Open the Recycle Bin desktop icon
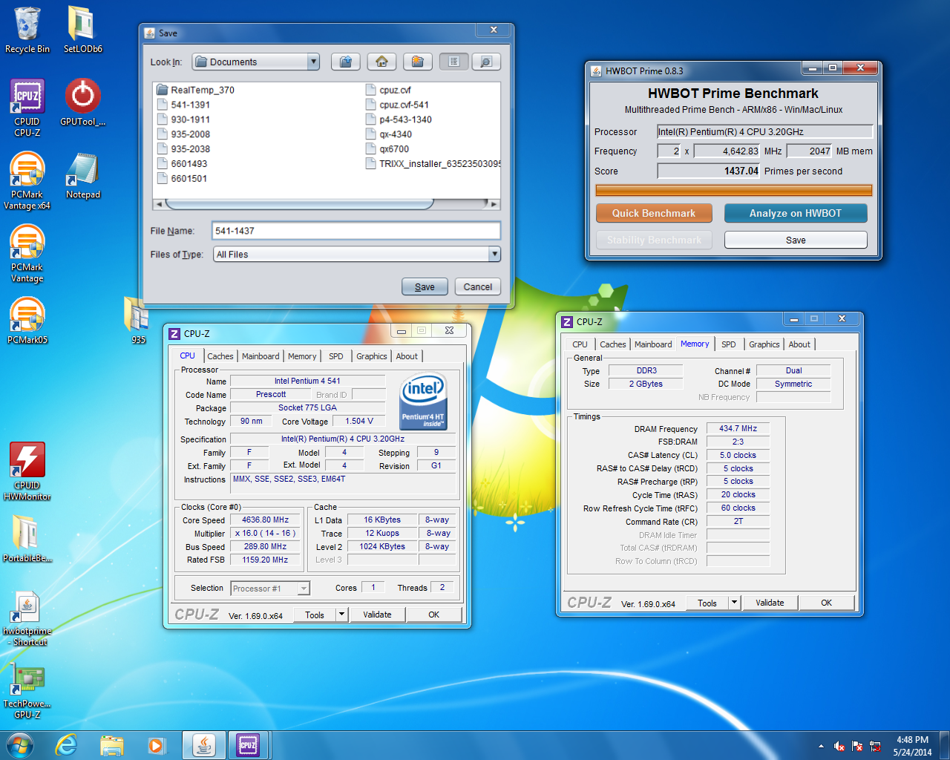The image size is (950, 760). click(x=27, y=30)
